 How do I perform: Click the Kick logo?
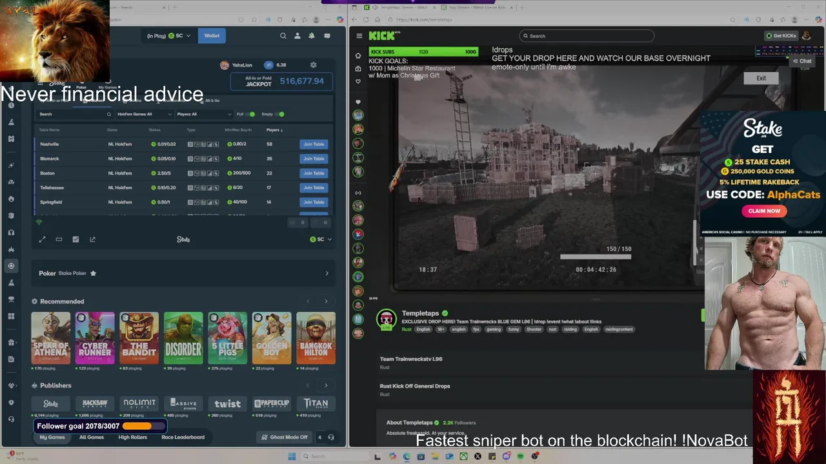tap(385, 36)
